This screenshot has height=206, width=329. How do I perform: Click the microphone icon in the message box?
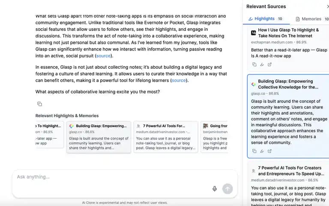click(215, 188)
